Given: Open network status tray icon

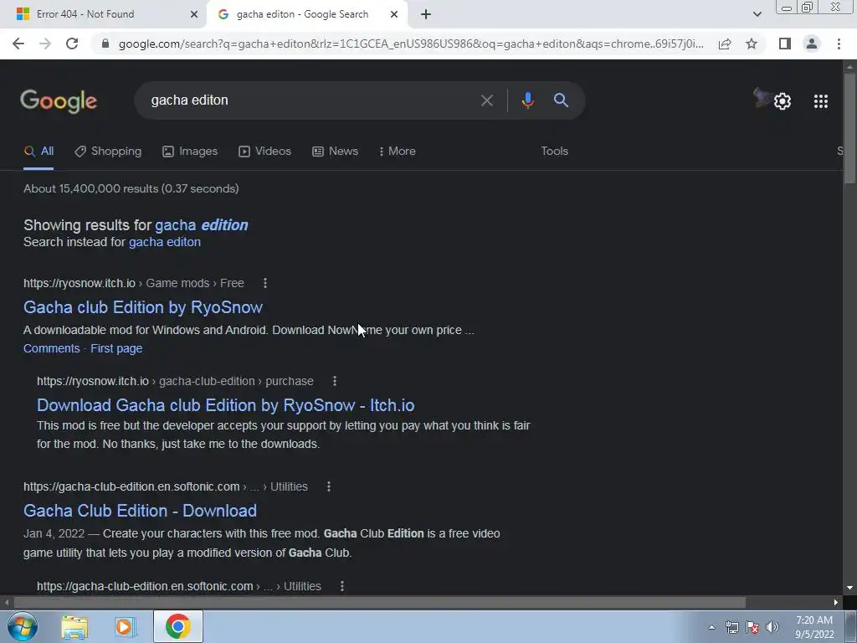Looking at the screenshot, I should pyautogui.click(x=731, y=627).
